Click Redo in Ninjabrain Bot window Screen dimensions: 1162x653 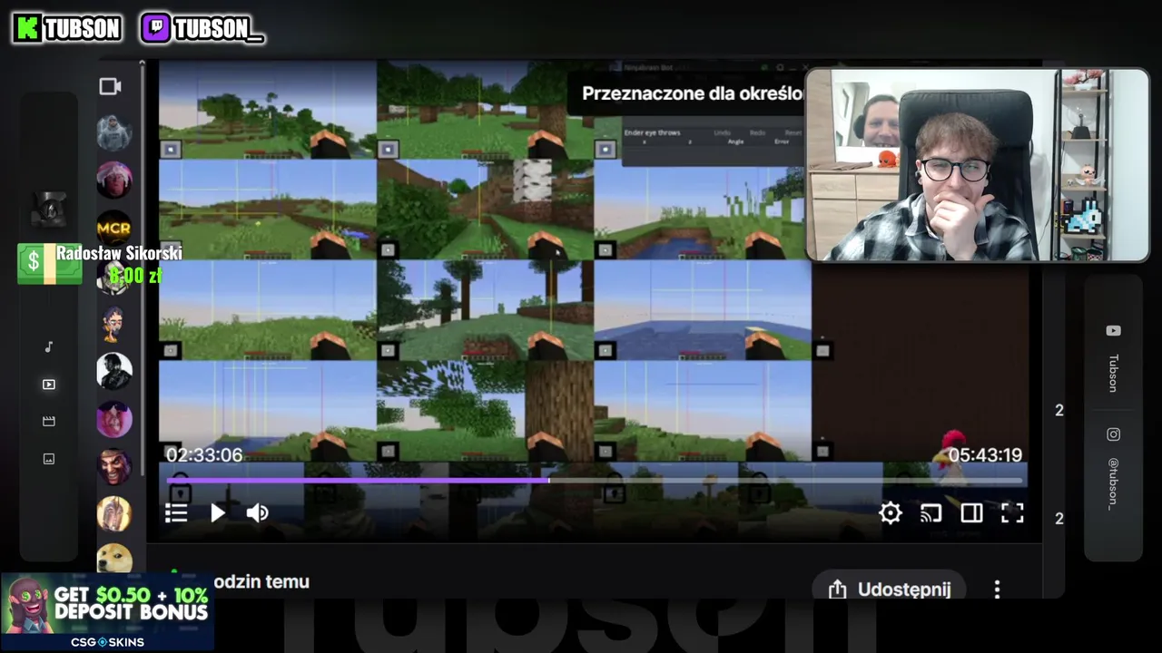click(x=758, y=132)
